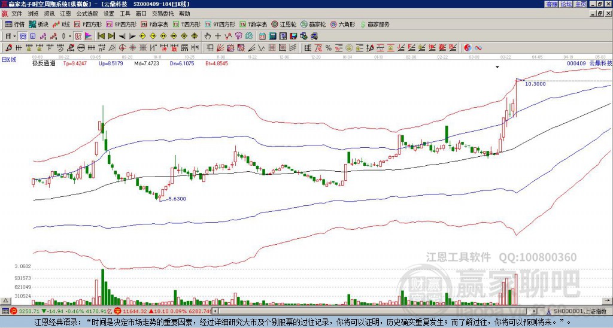
Task: Click the Shanghai index 3250.71 value
Action: (x=29, y=311)
